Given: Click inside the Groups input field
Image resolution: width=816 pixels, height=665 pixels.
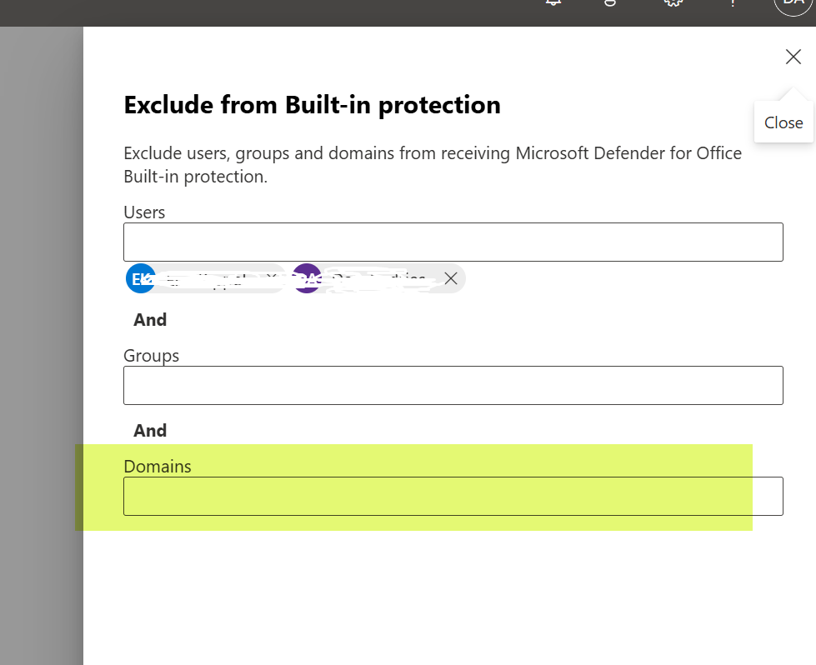Looking at the screenshot, I should 453,385.
